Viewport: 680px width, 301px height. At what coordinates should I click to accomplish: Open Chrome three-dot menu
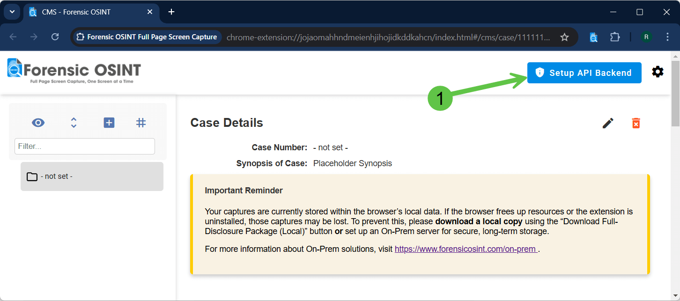(668, 37)
